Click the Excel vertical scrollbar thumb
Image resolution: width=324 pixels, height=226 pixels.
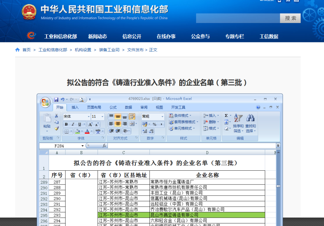278,186
